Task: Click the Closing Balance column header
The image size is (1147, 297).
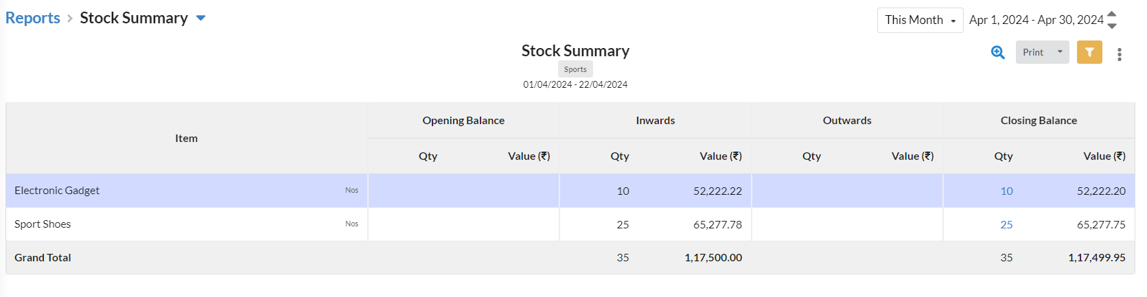Action: tap(1039, 120)
